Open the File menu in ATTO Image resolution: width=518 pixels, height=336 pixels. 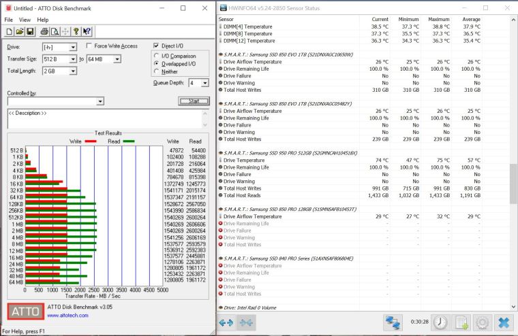(9, 20)
